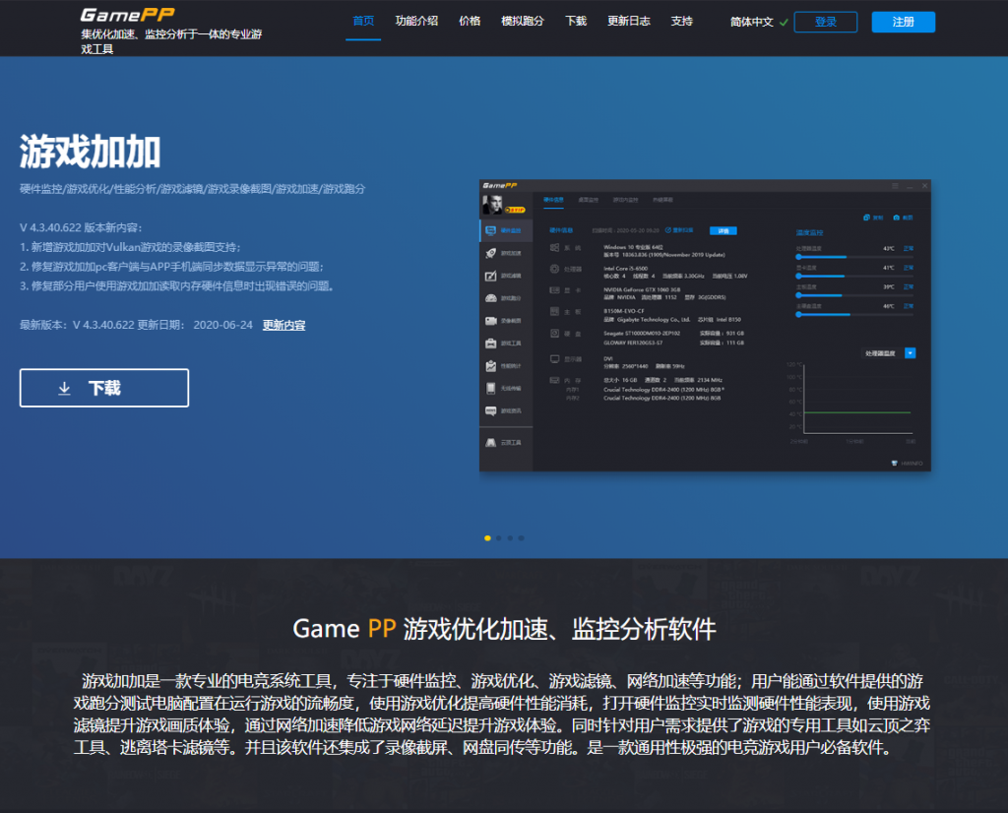Image resolution: width=1008 pixels, height=813 pixels.
Task: Switch to 游戏内监控 tab in app preview
Action: (625, 200)
